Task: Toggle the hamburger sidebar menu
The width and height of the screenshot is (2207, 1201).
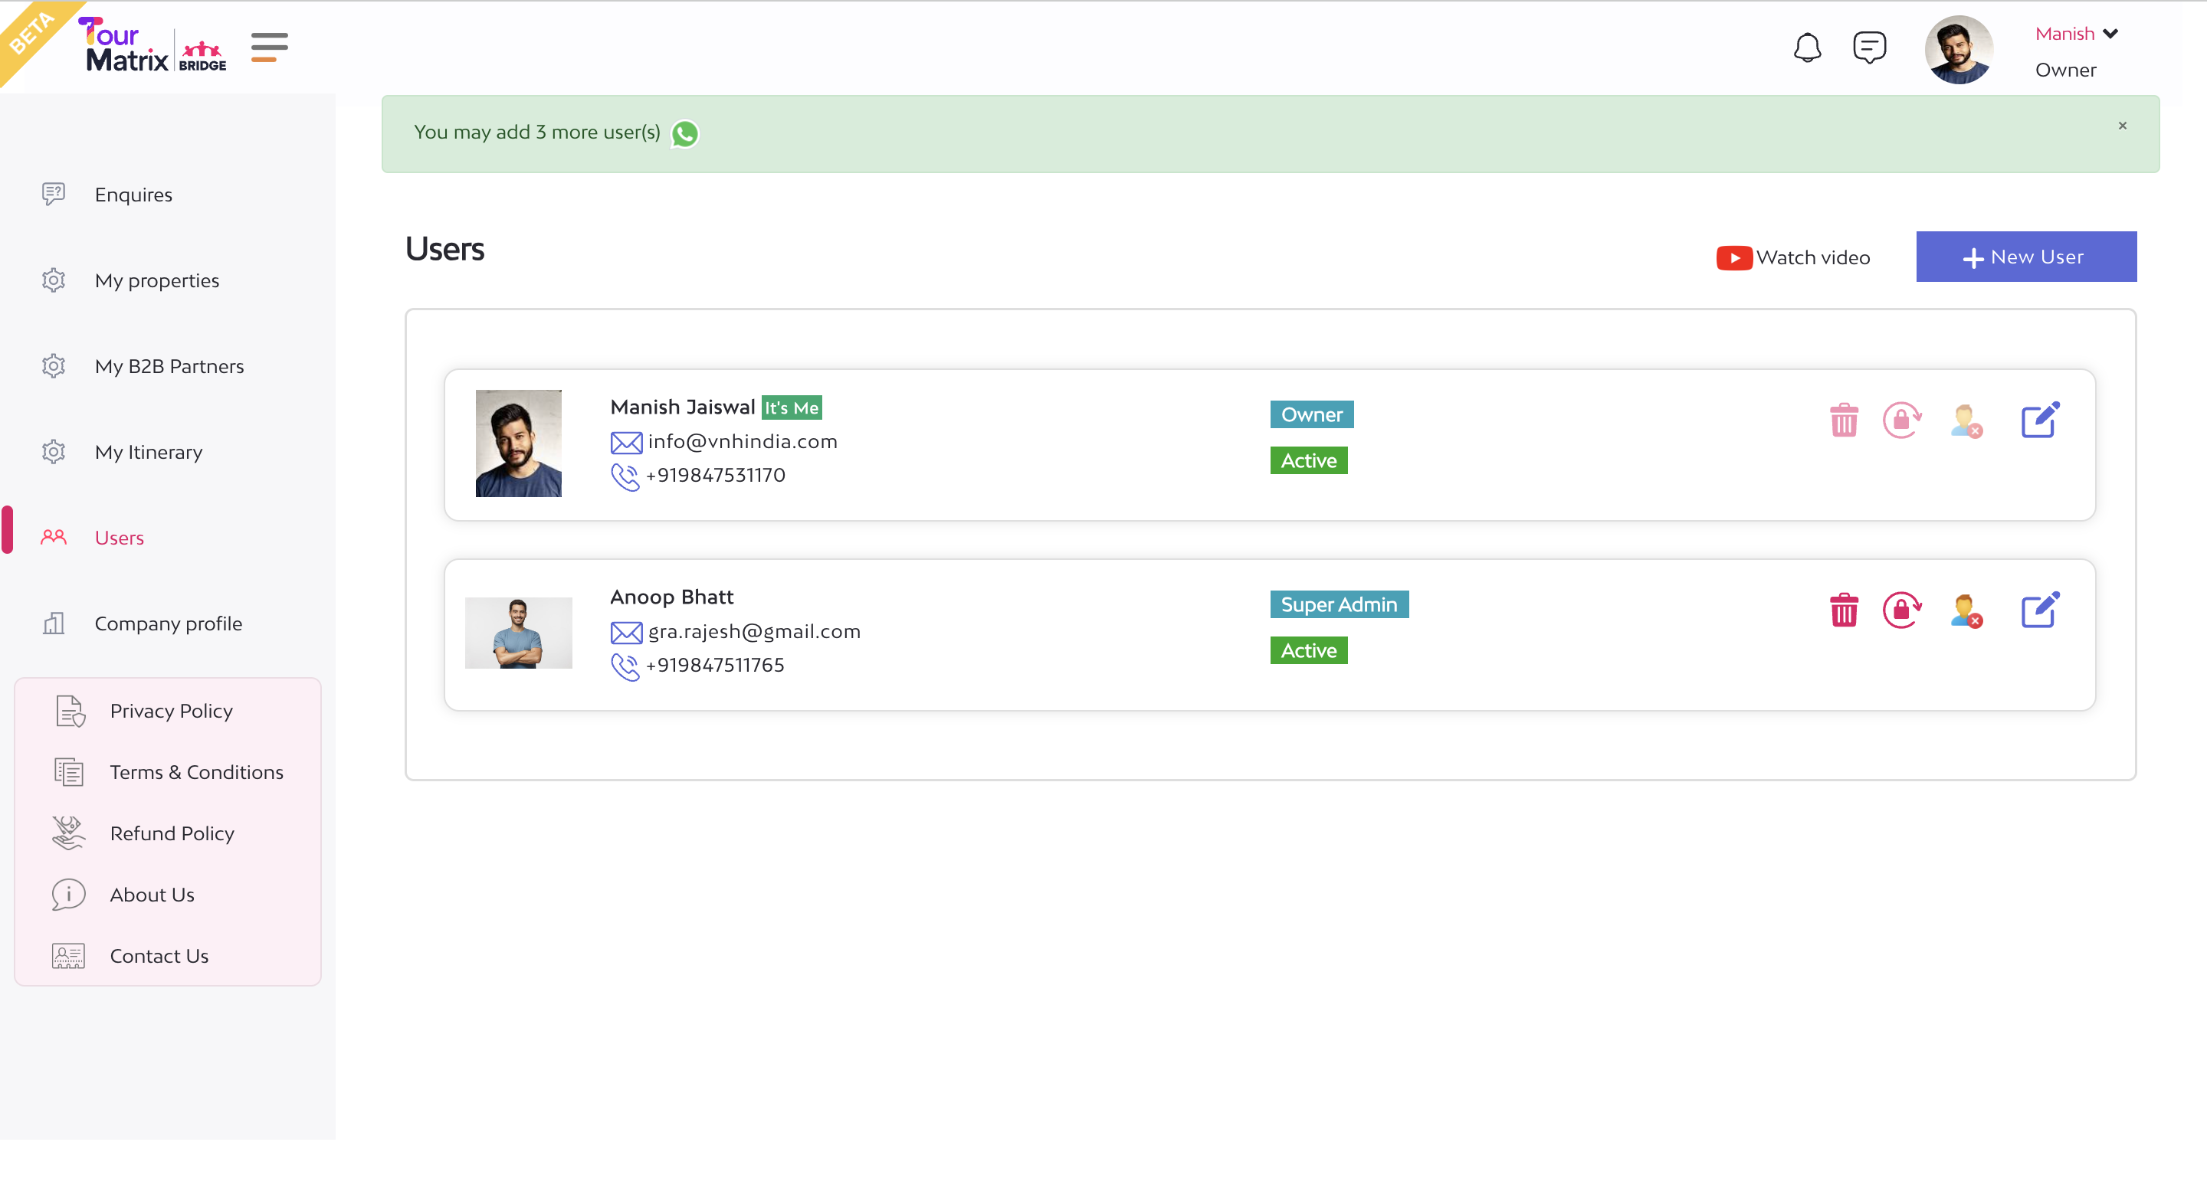Action: tap(269, 47)
